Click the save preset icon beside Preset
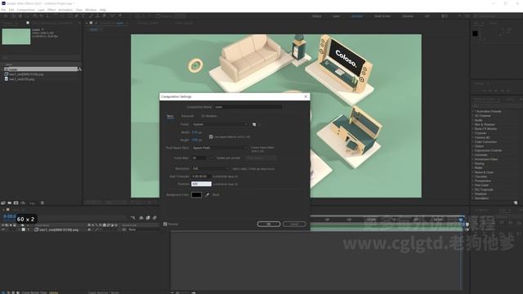The width and height of the screenshot is (523, 294). [x=254, y=124]
